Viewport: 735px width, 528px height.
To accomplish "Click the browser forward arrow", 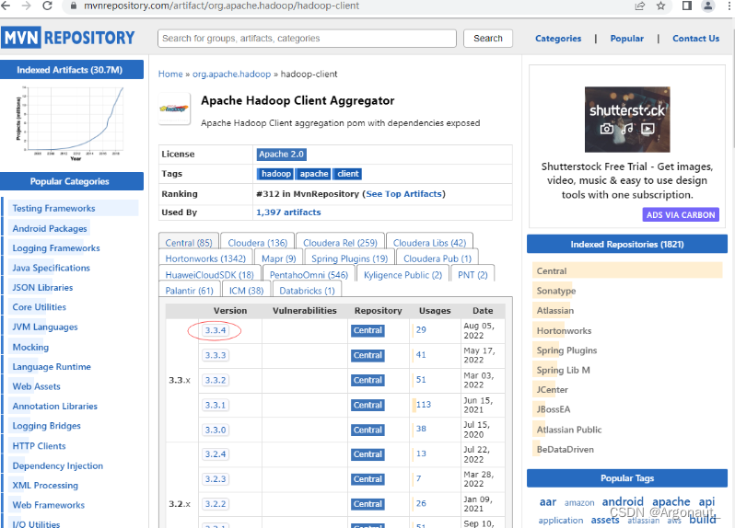I will tap(27, 6).
